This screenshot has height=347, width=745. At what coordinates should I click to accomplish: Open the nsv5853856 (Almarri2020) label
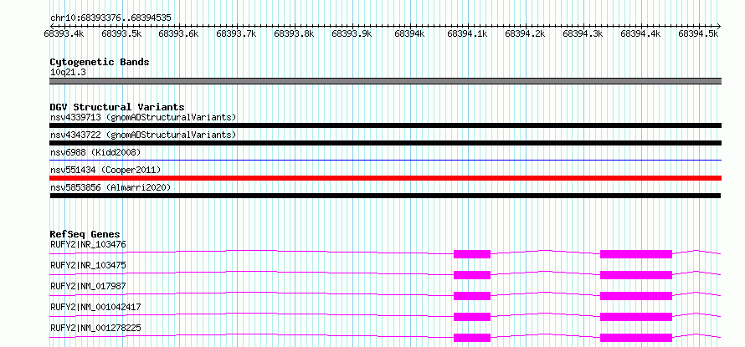coord(110,187)
